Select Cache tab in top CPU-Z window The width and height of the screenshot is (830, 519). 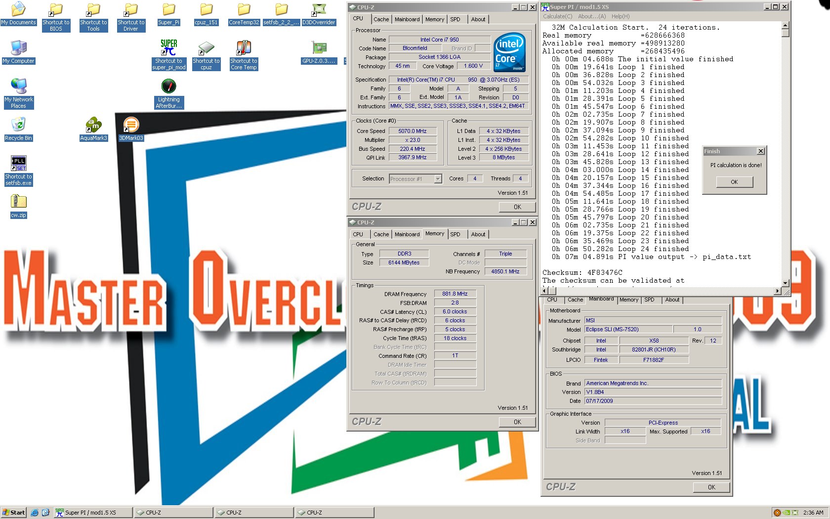pyautogui.click(x=381, y=19)
